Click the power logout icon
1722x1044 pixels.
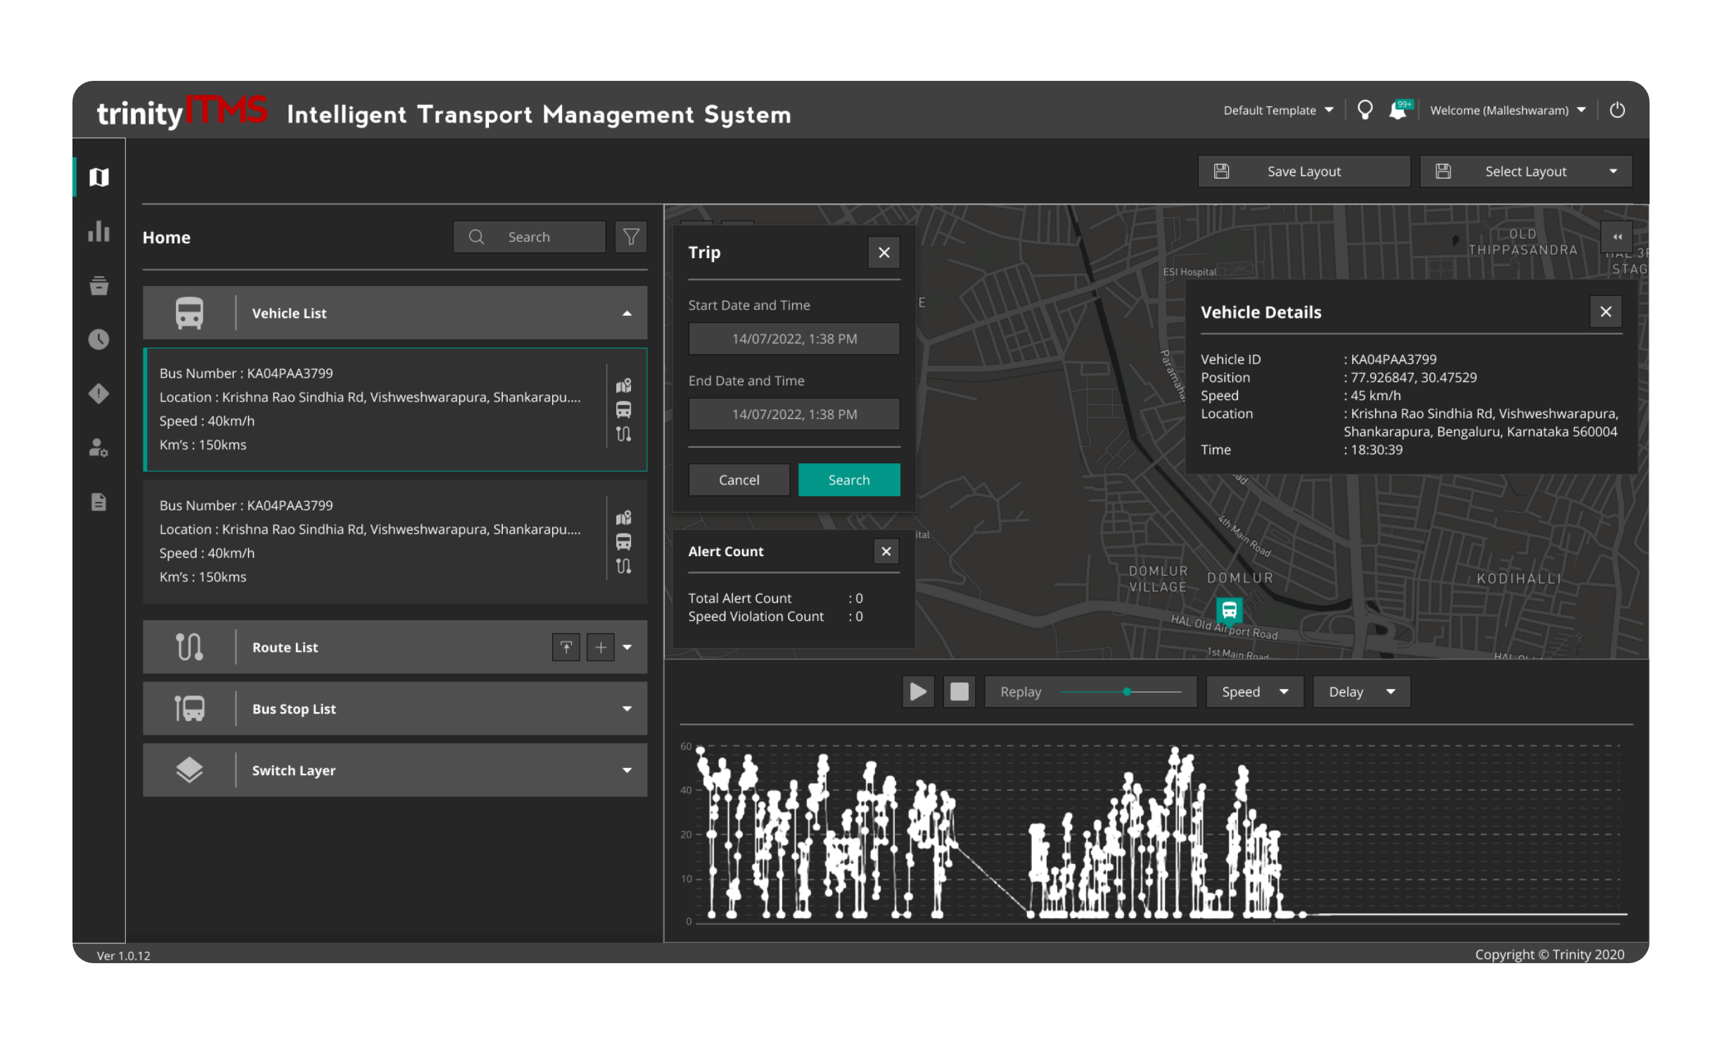coord(1617,110)
